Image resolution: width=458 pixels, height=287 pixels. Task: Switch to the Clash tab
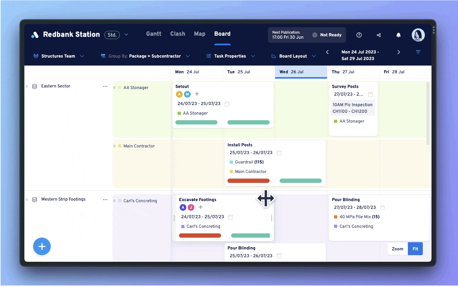point(178,34)
